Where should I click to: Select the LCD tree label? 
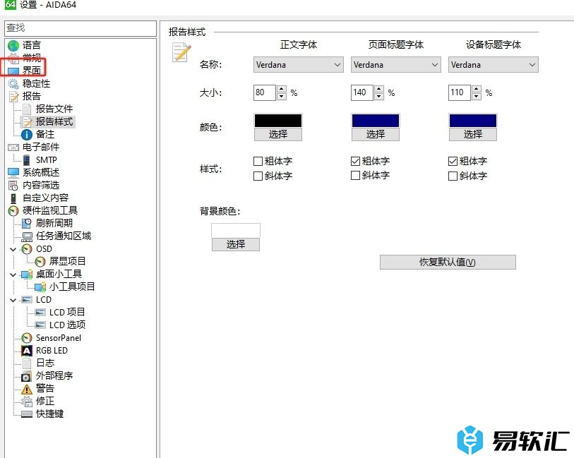pos(44,300)
